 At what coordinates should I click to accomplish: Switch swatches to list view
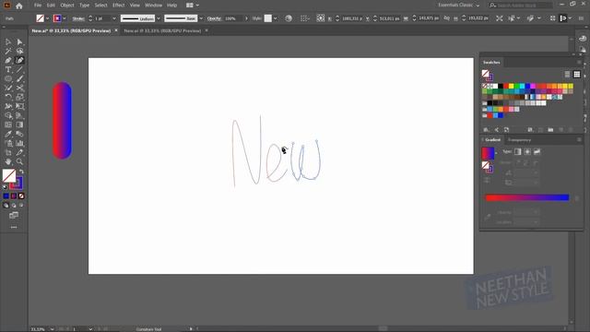(568, 75)
